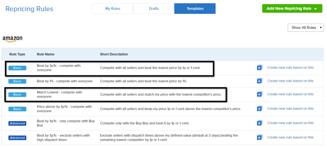Click the copy icon for Buy Box only rule
The image size is (327, 148).
(260, 123)
